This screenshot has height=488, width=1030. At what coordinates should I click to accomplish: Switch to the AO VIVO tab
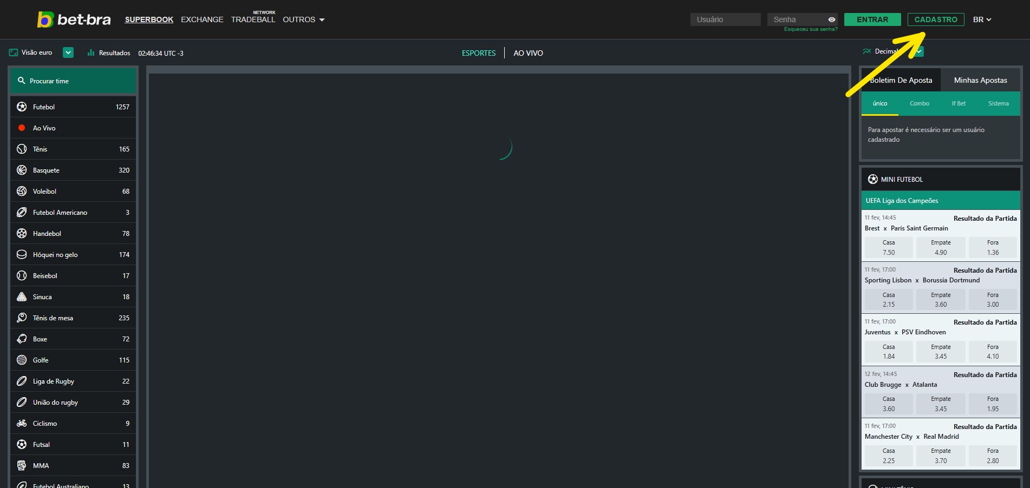pos(528,53)
